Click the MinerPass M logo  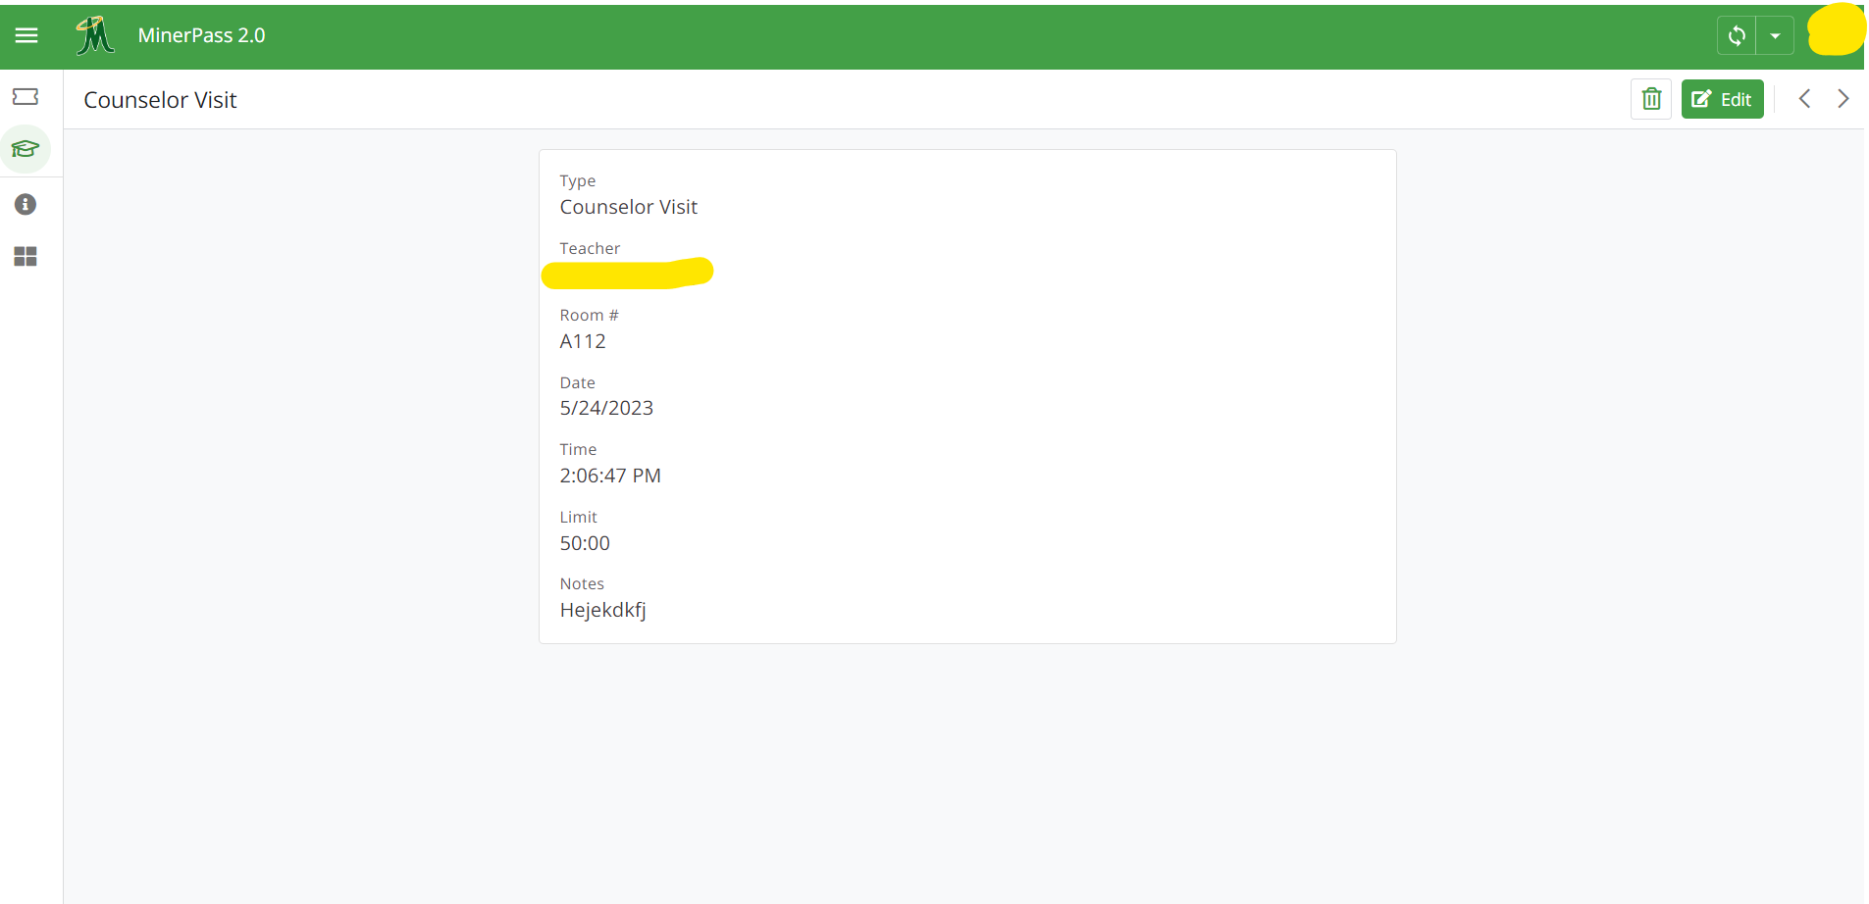coord(95,35)
